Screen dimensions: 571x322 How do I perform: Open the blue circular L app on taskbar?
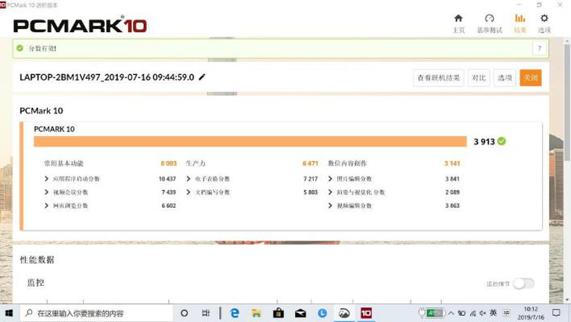322,313
